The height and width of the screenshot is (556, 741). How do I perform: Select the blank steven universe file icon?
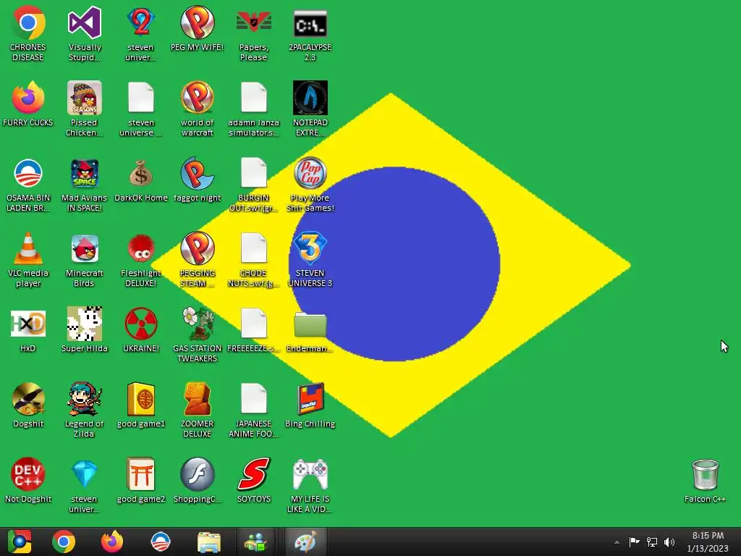(x=141, y=98)
